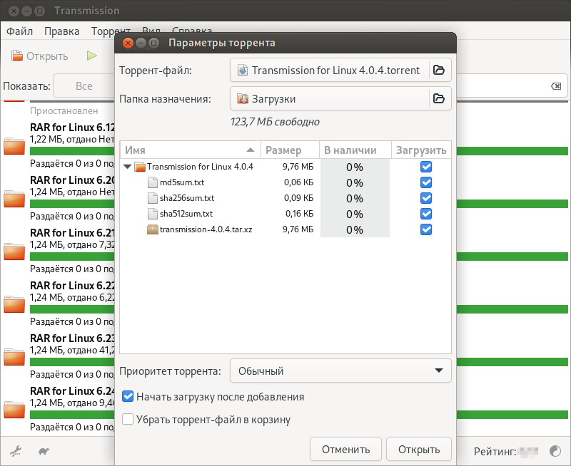Select sha512sum.txt row in file list
The width and height of the screenshot is (571, 466).
285,214
